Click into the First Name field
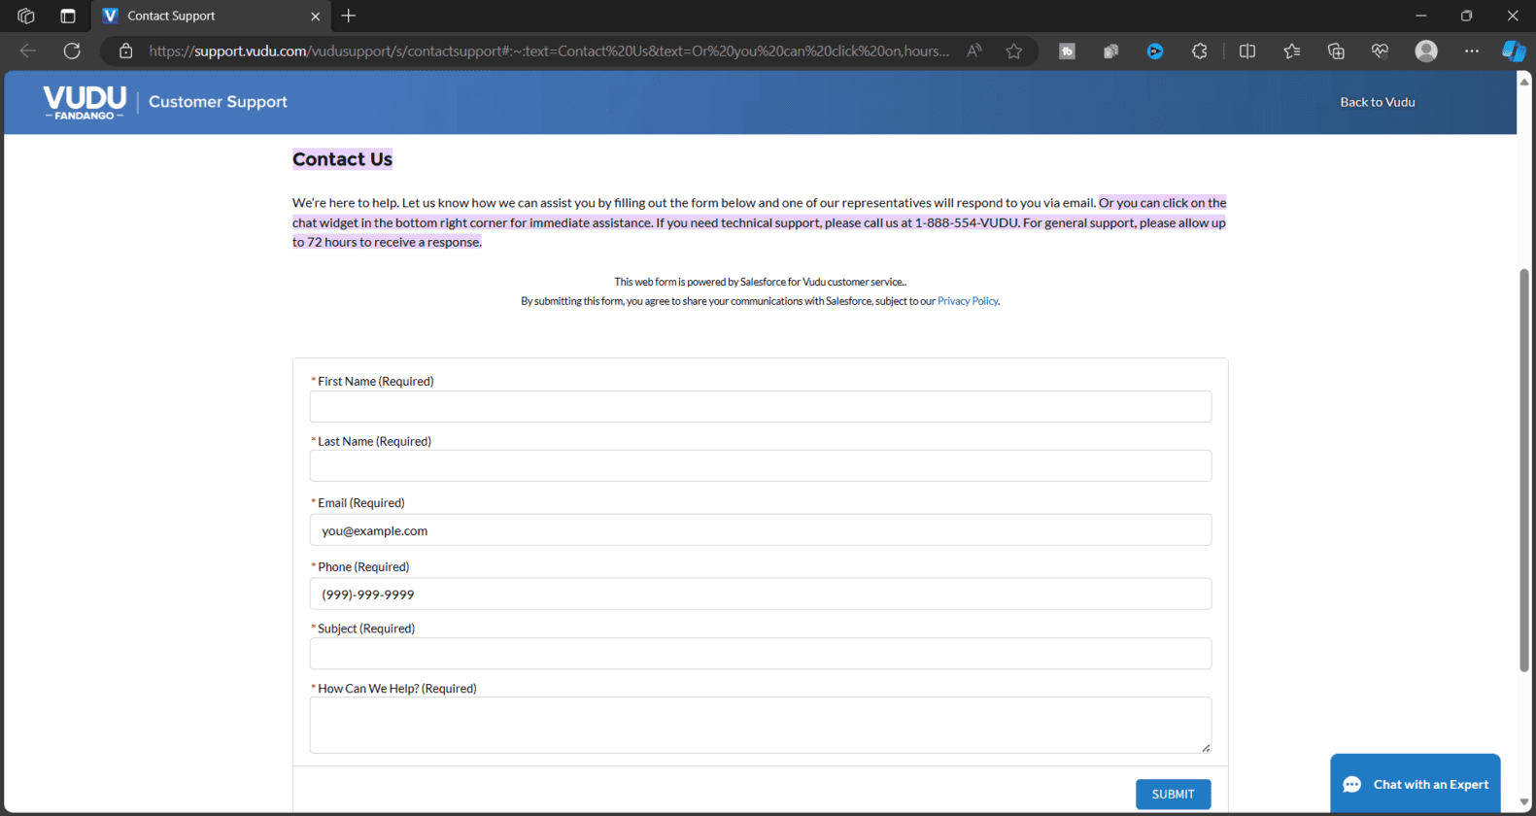1536x816 pixels. tap(760, 406)
